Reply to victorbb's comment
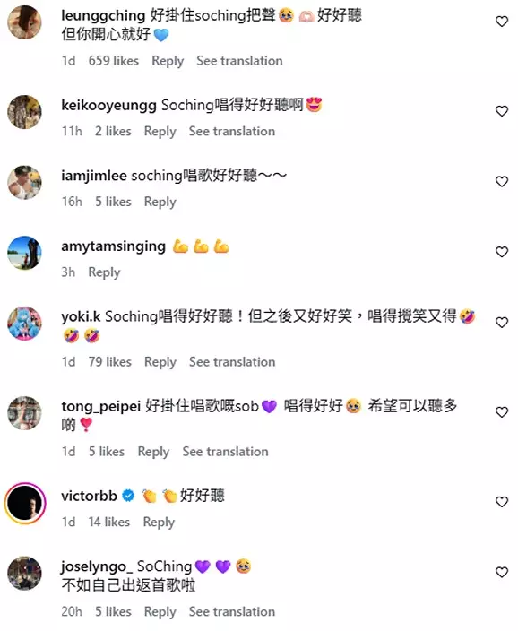The height and width of the screenshot is (631, 518). (x=159, y=522)
